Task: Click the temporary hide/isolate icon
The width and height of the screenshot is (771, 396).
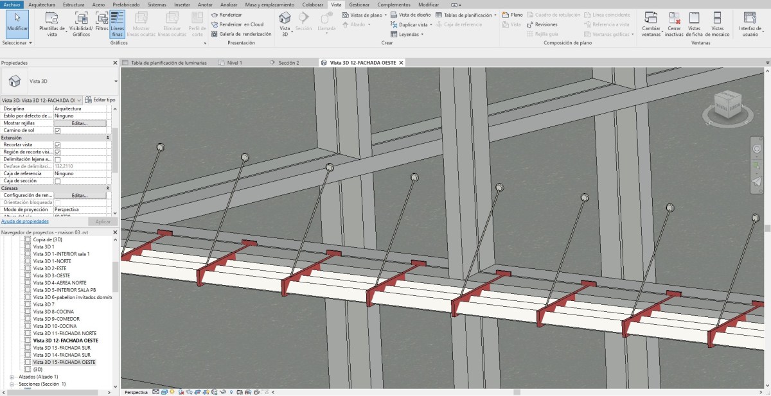Action: [x=223, y=392]
